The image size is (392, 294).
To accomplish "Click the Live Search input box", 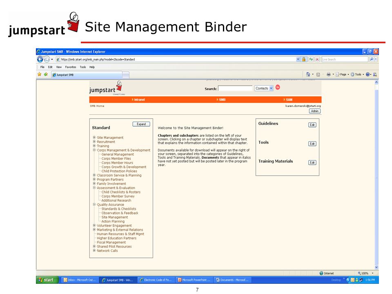I will tap(345, 59).
